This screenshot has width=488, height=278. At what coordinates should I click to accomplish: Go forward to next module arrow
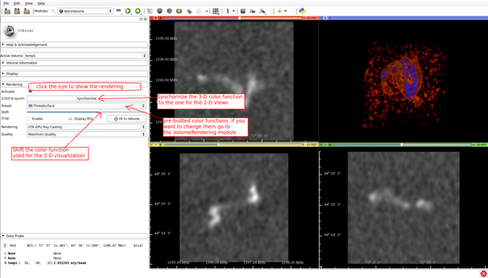[x=137, y=11]
